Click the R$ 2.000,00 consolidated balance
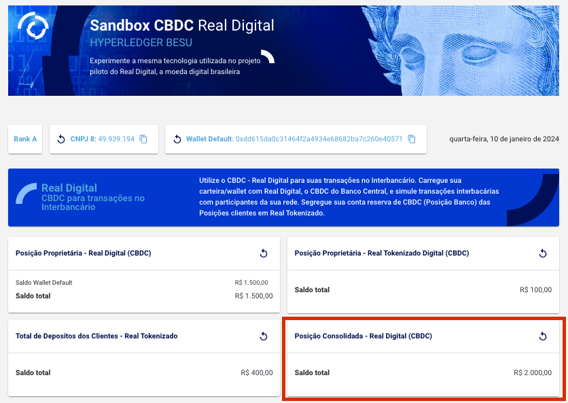 pos(532,373)
